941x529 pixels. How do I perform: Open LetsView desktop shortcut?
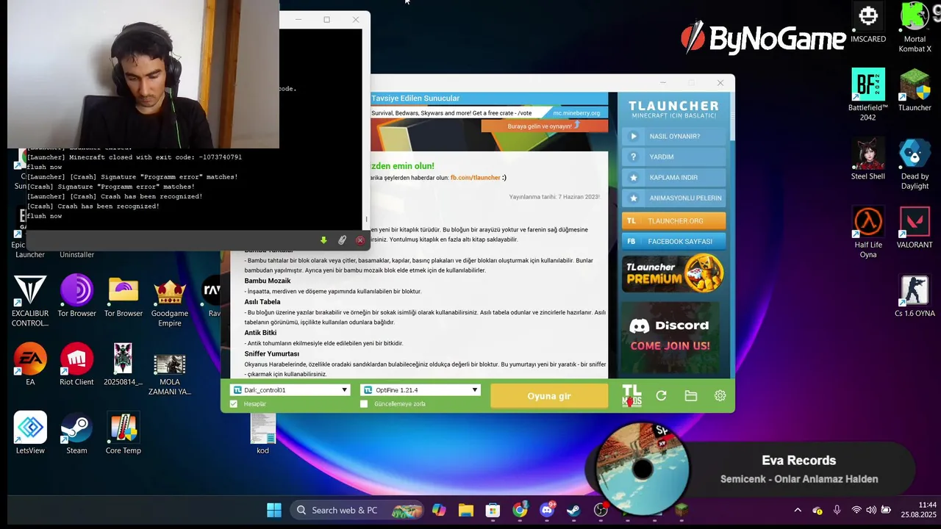[x=30, y=433]
